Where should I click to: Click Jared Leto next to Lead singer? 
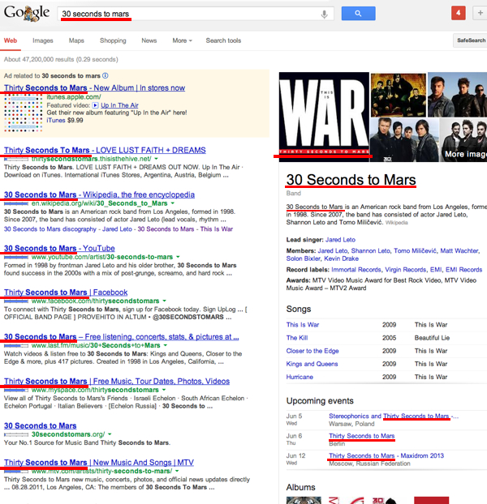pos(340,240)
